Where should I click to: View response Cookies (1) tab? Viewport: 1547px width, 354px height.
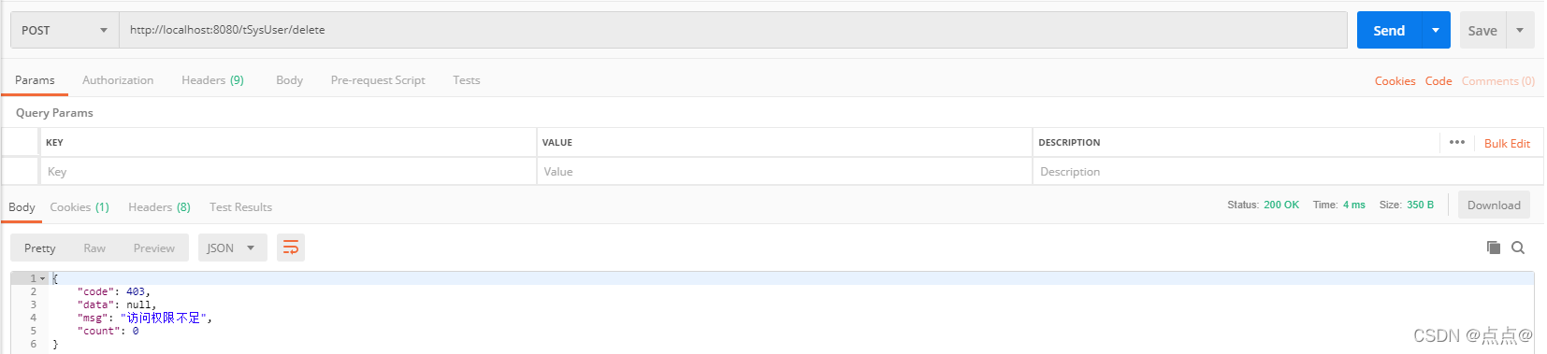tap(80, 207)
